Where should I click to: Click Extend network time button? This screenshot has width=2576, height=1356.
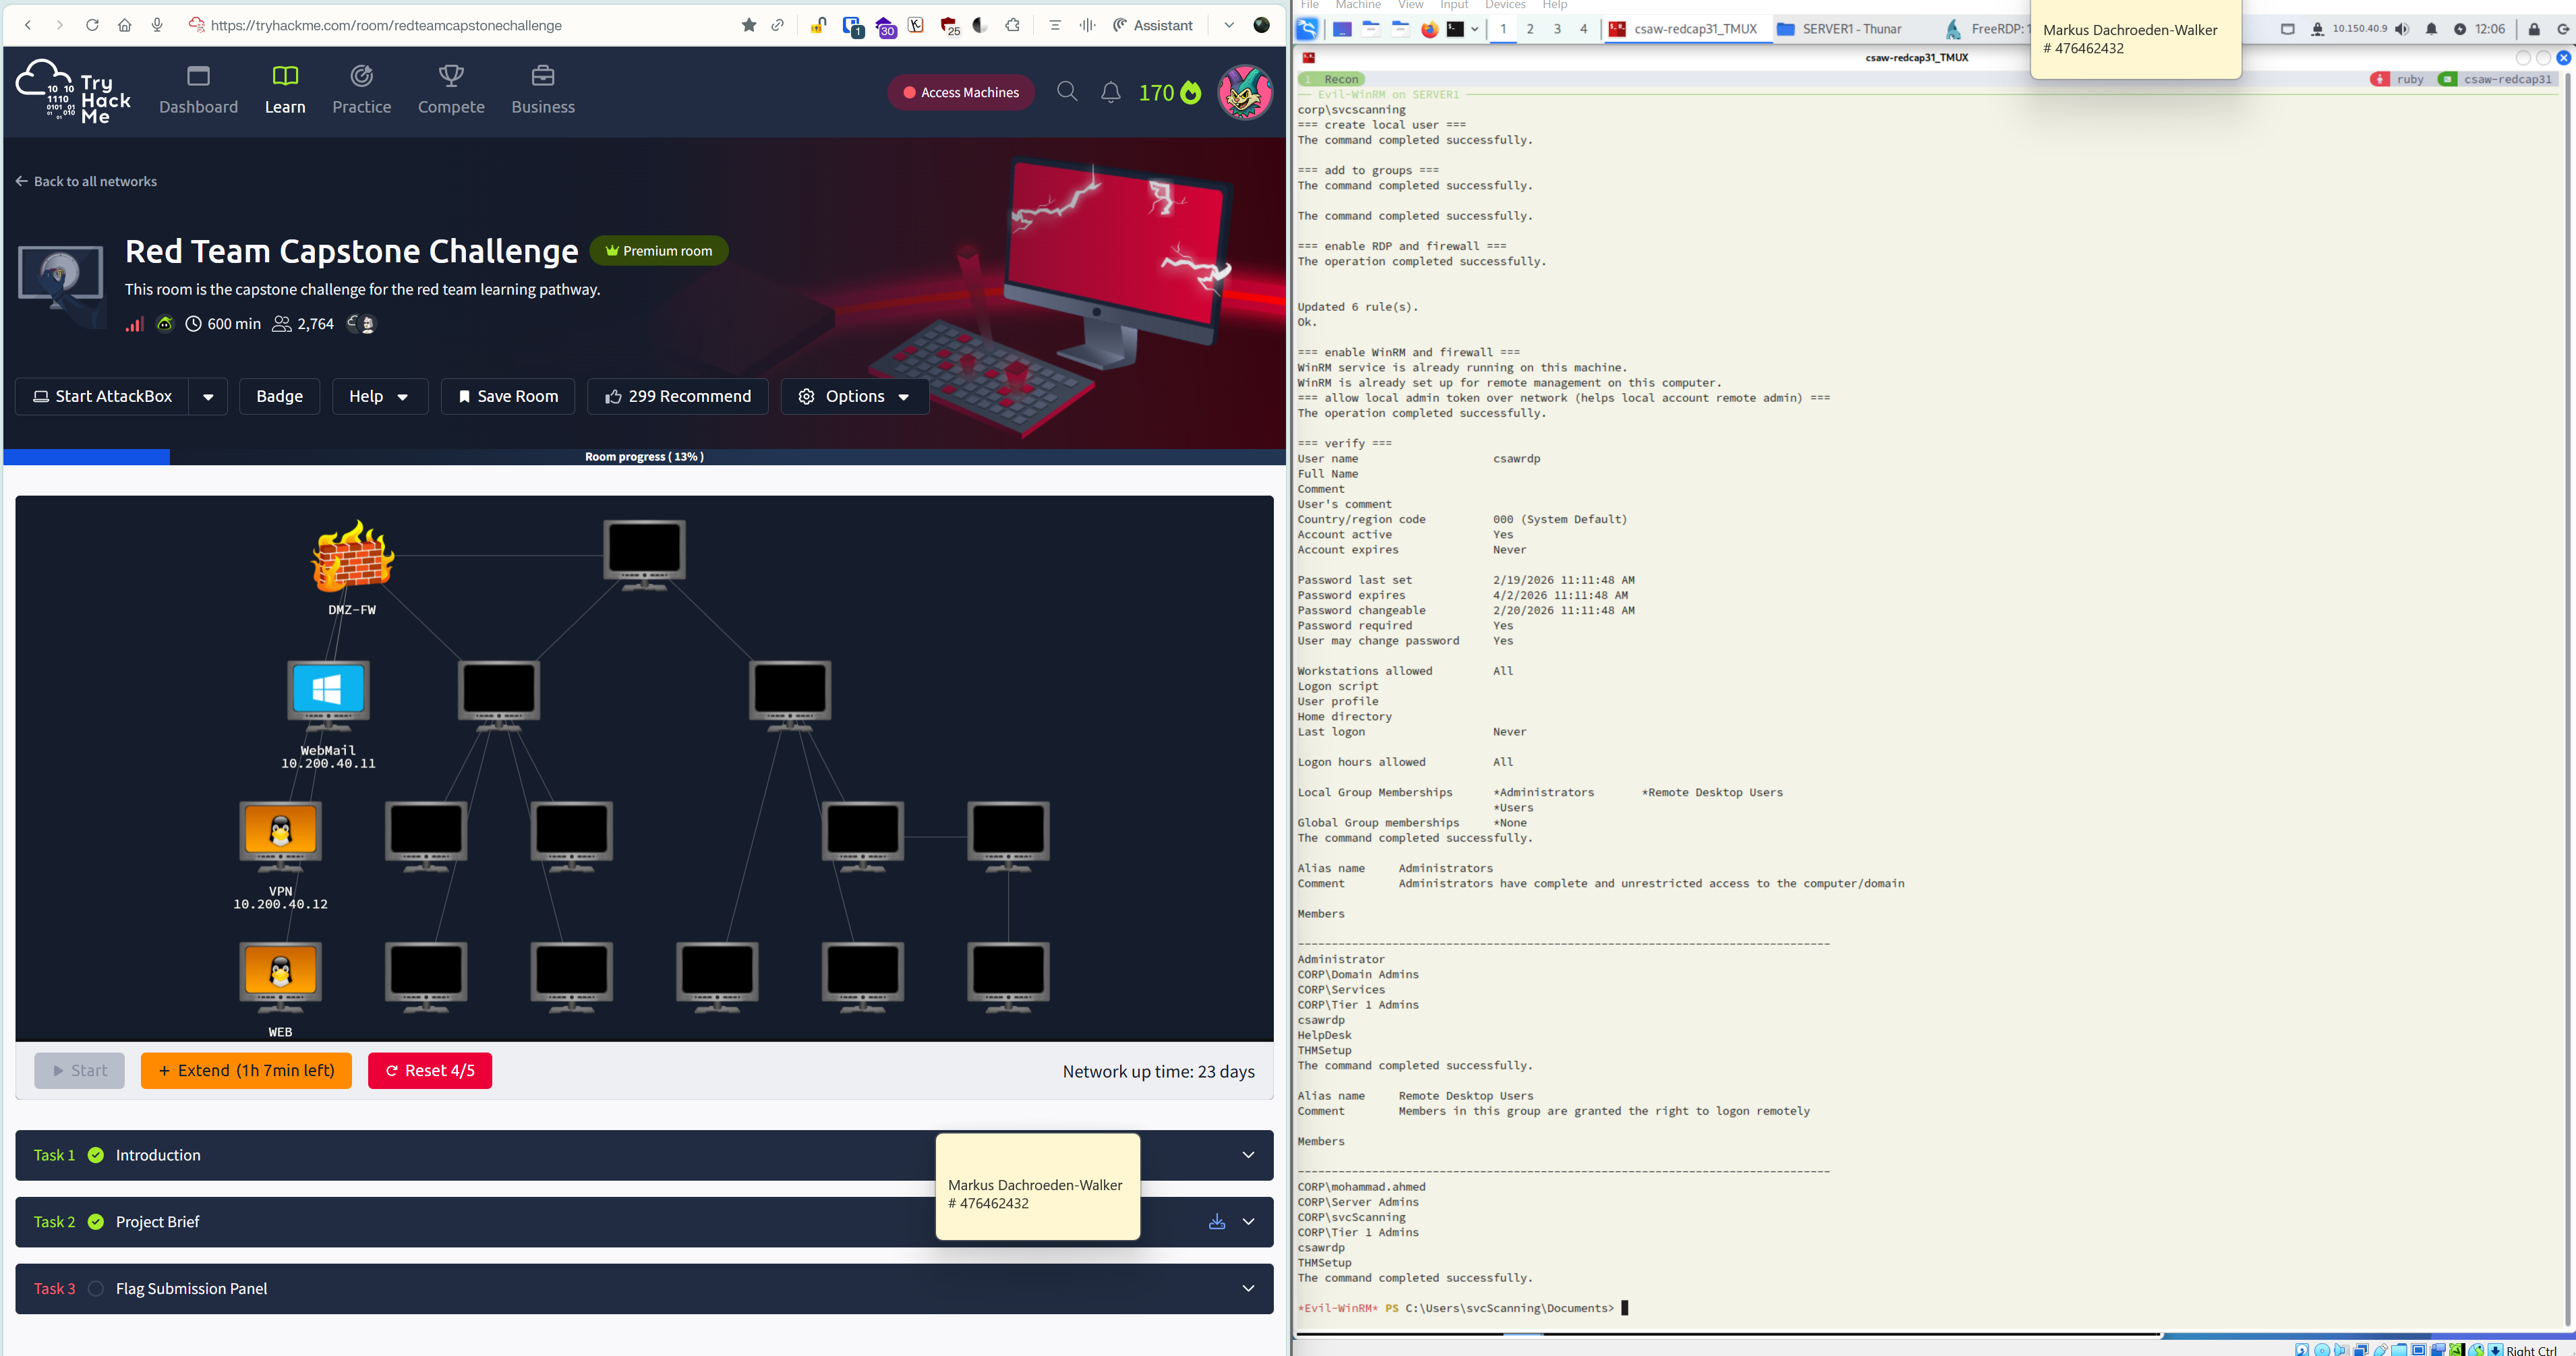click(246, 1070)
